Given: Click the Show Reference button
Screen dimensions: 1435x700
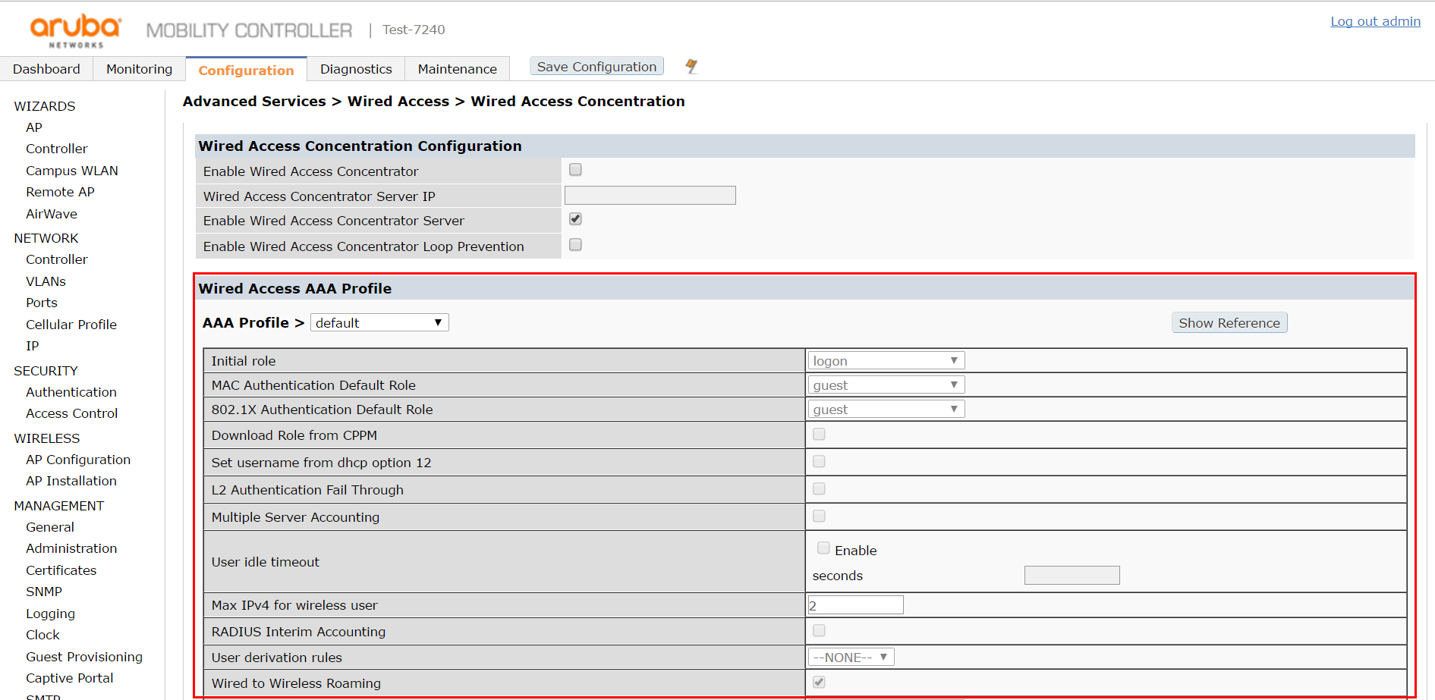Looking at the screenshot, I should [x=1229, y=322].
